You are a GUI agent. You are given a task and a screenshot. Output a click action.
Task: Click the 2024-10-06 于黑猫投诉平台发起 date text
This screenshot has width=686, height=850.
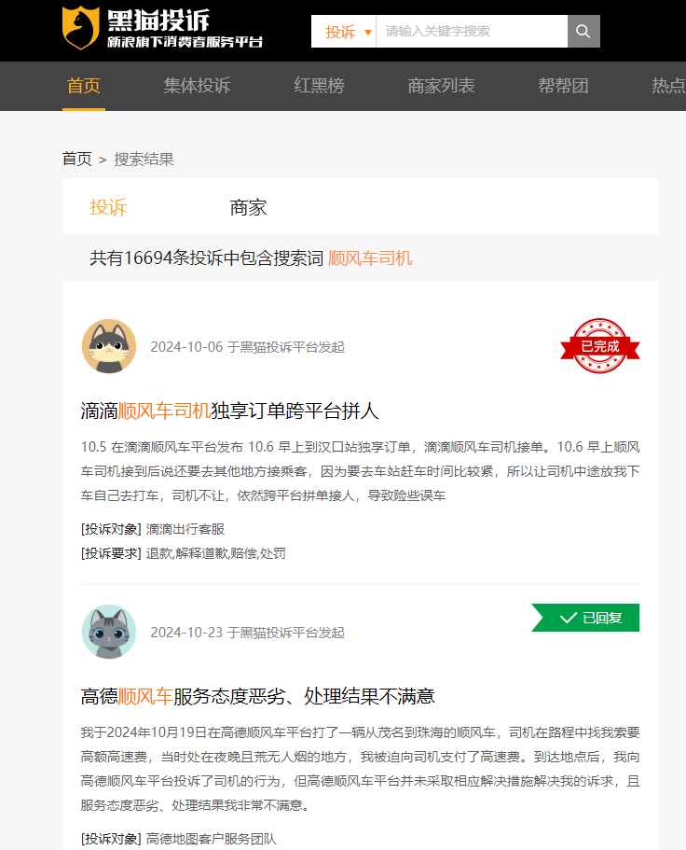click(247, 346)
